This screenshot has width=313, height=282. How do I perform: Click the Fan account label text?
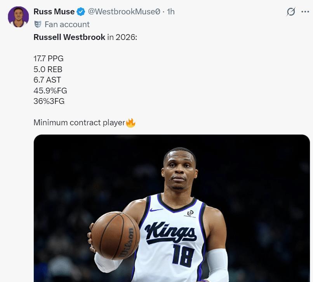tap(67, 24)
